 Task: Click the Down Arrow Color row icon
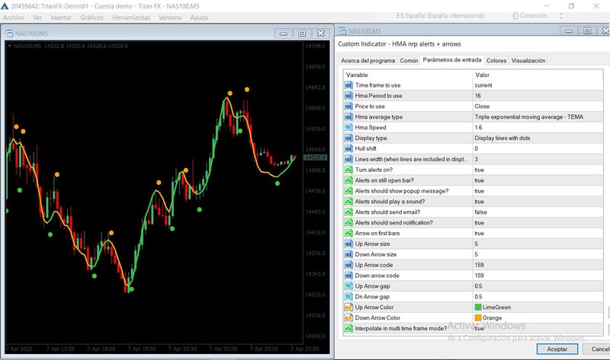[x=348, y=317]
